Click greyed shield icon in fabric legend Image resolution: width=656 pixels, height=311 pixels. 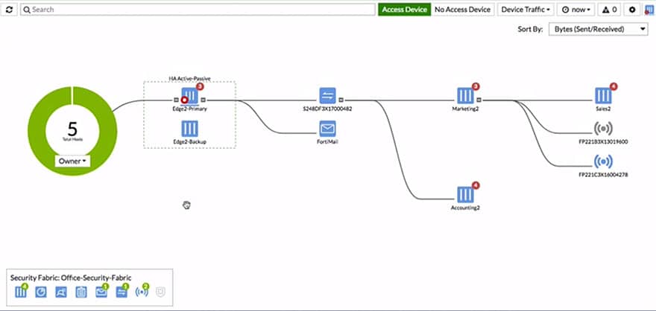160,292
